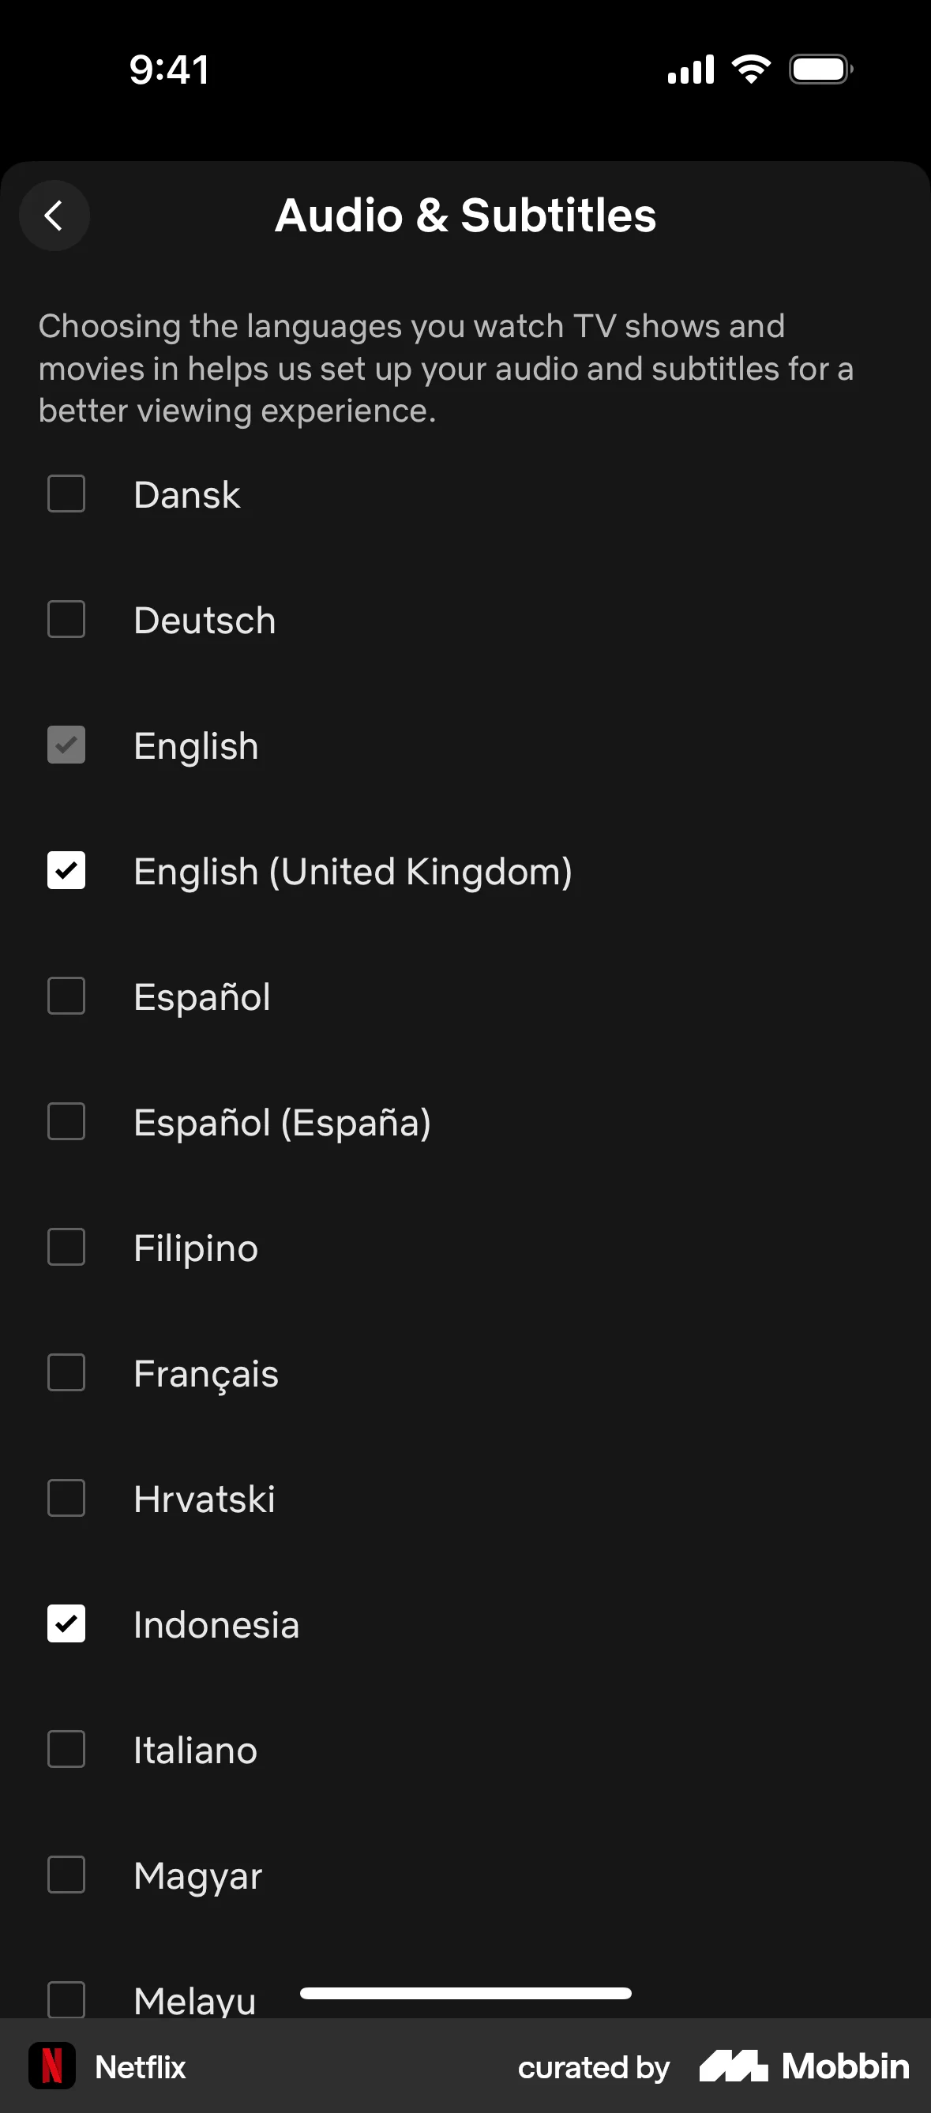This screenshot has height=2113, width=931.
Task: Enable the Dansk language checkbox
Action: (x=66, y=494)
